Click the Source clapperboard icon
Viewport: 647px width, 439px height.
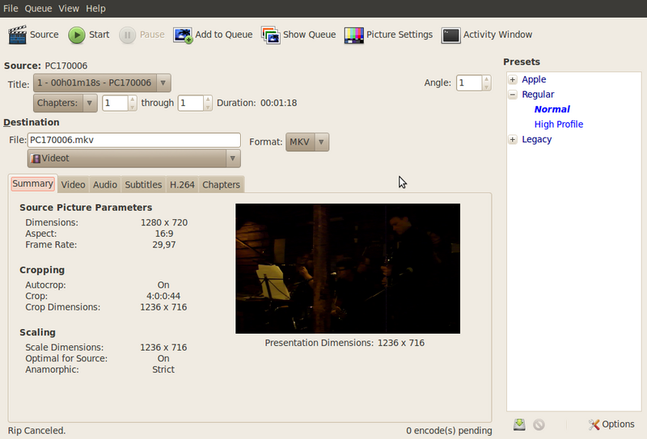tap(18, 35)
